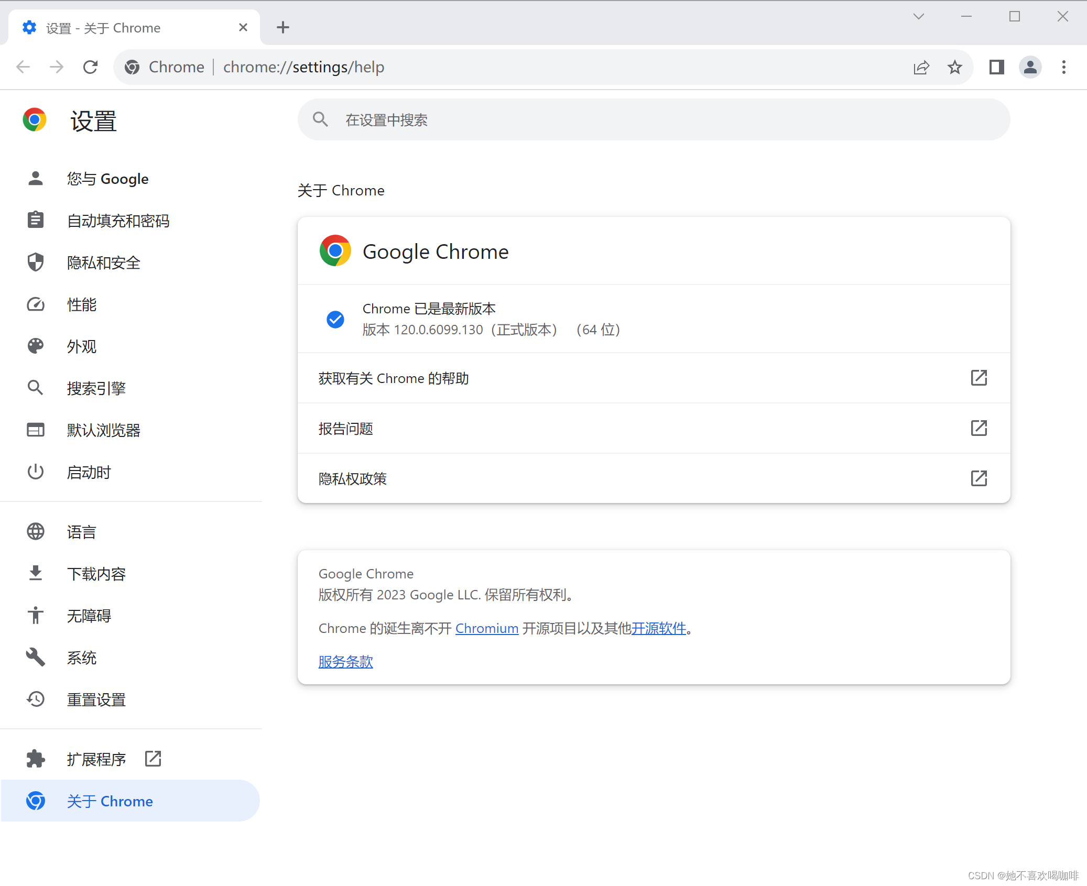Switch to the 设置 - 关于 Chrome tab

(121, 27)
